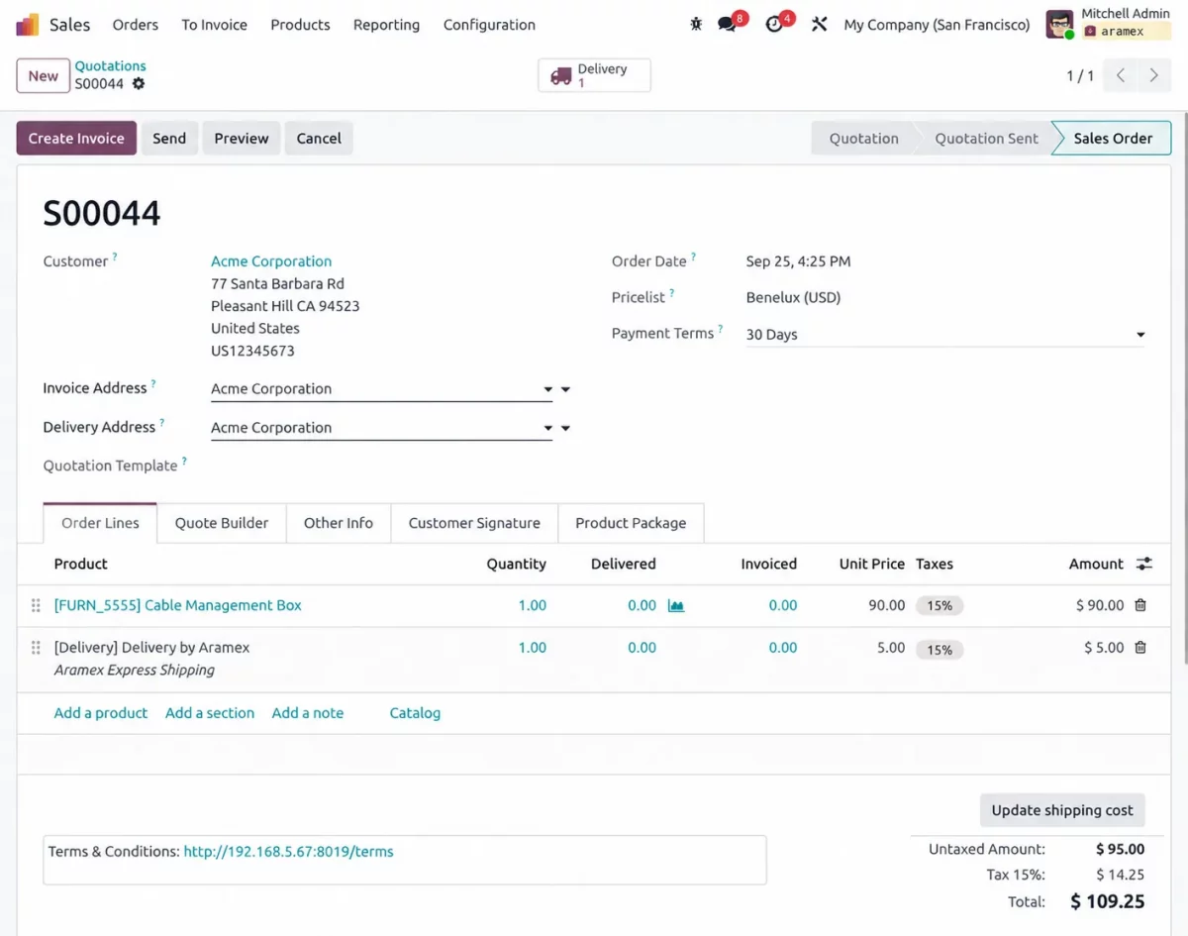The width and height of the screenshot is (1188, 936).
Task: Show Invoice Address help tooltip
Action: (153, 383)
